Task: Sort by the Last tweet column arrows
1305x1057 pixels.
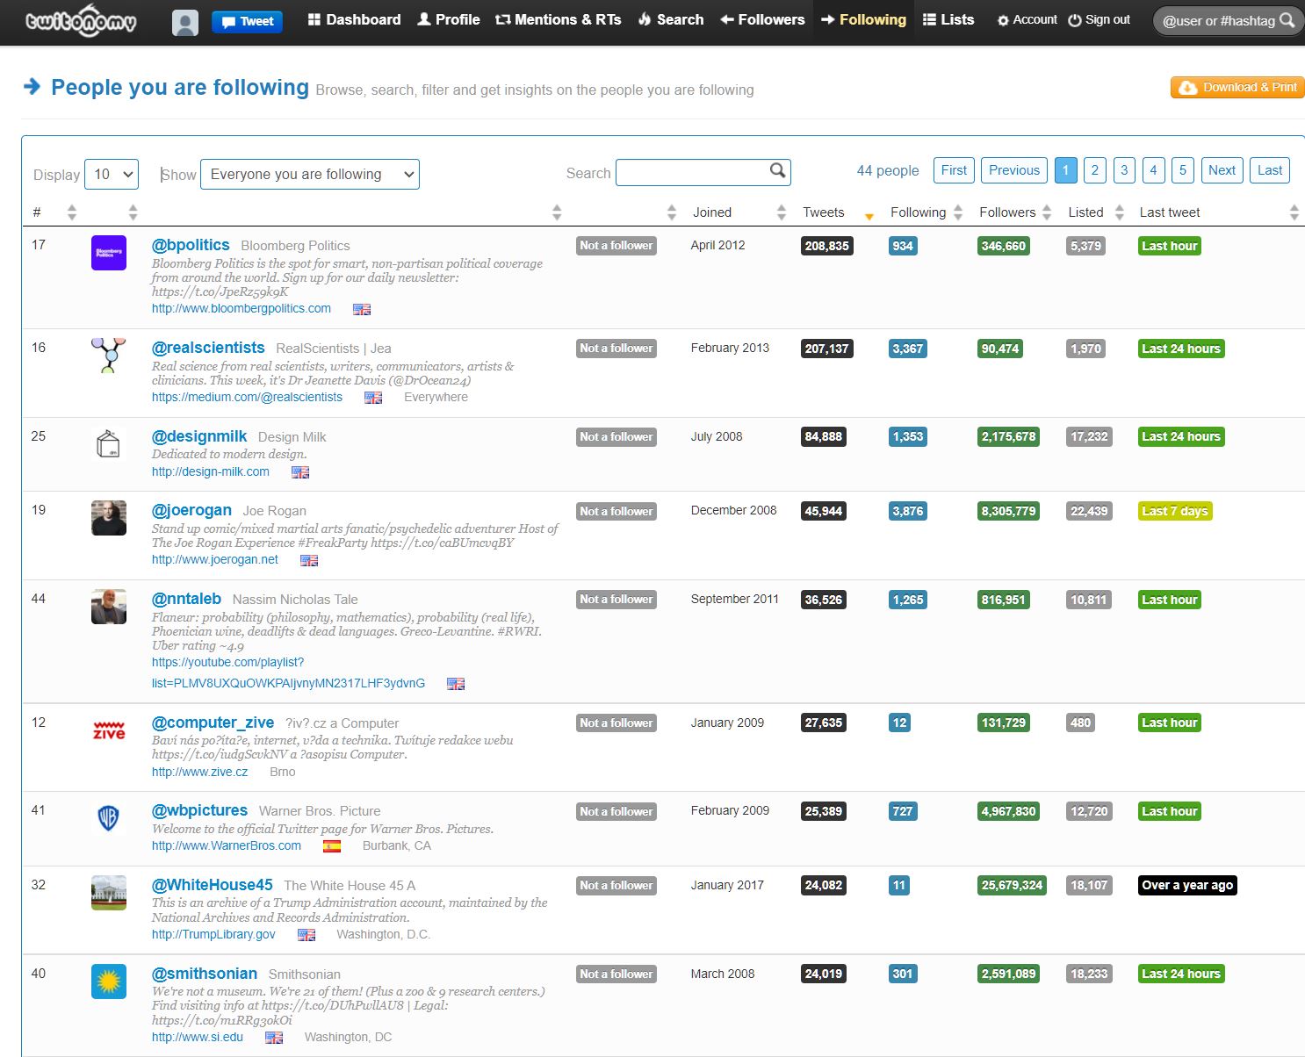Action: tap(1294, 212)
